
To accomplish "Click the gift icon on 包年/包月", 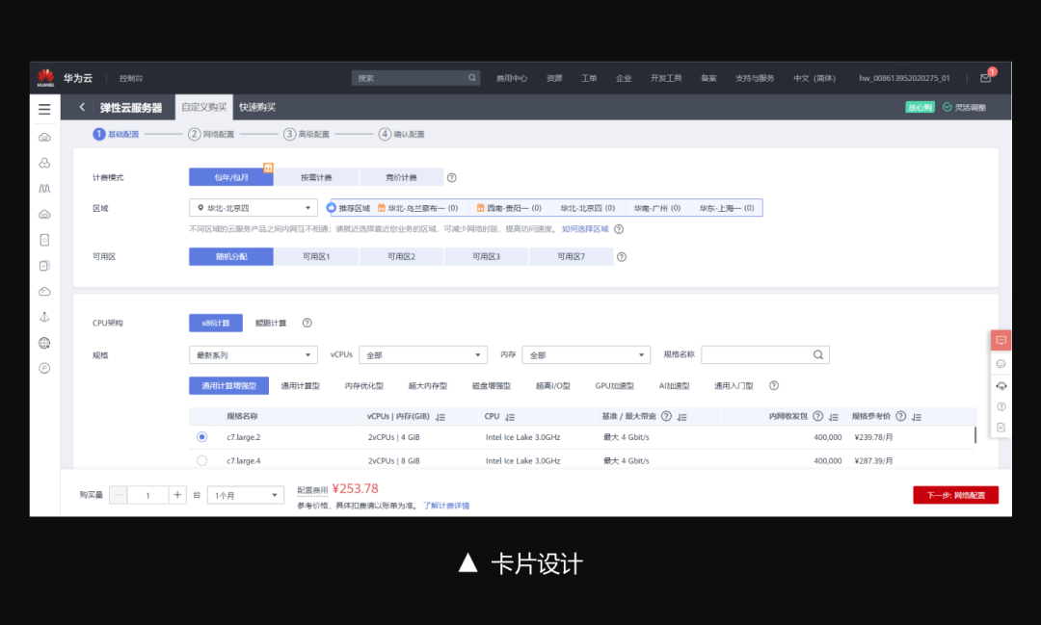I will tap(268, 168).
